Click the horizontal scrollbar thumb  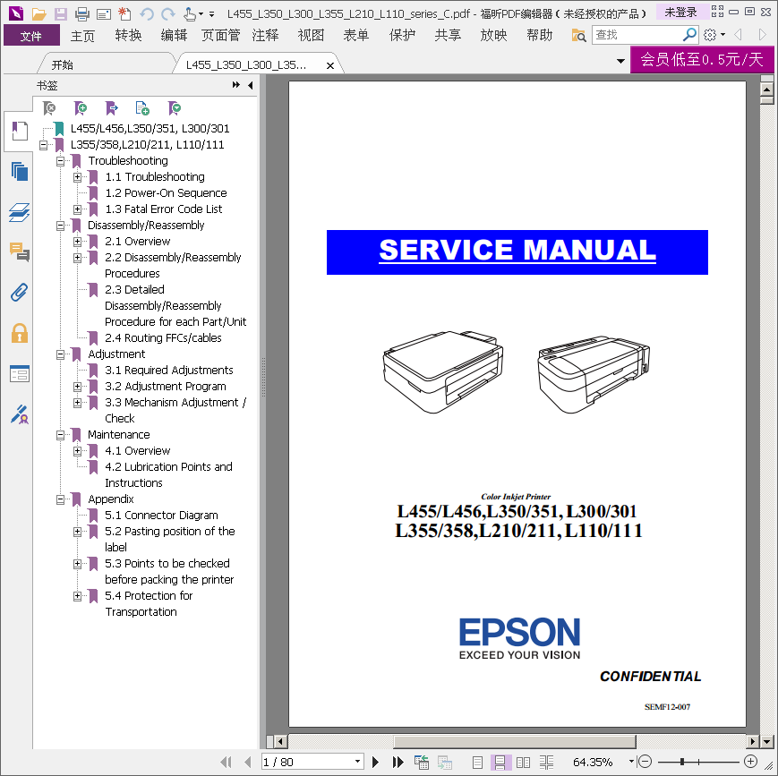click(515, 742)
